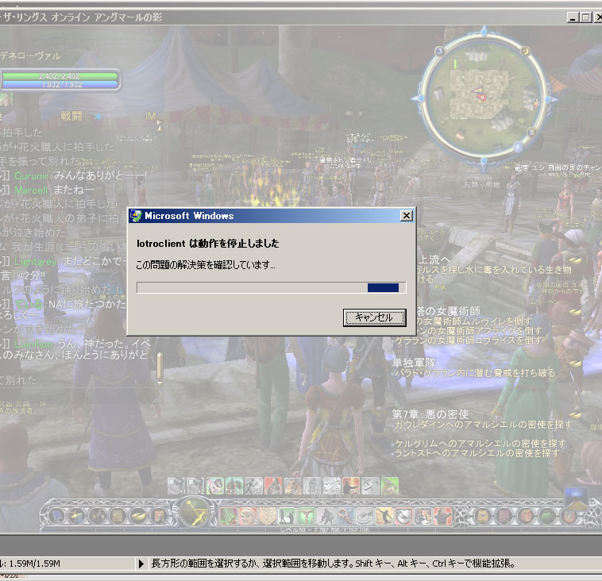Use the tan lion-face skill in slot 3
Image resolution: width=602 pixels, height=581 pixels.
coord(267,516)
